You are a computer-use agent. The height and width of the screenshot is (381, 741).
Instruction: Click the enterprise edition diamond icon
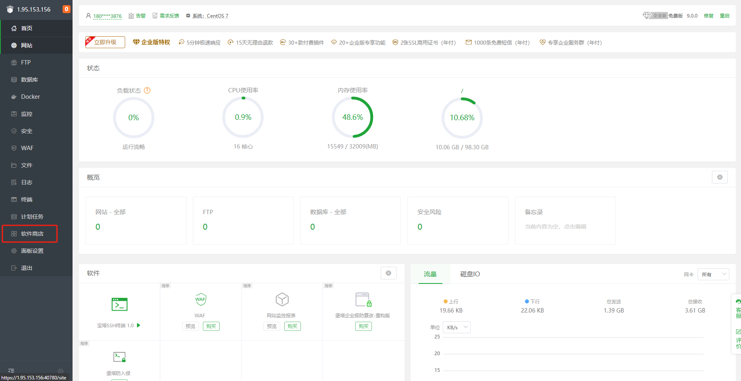647,16
